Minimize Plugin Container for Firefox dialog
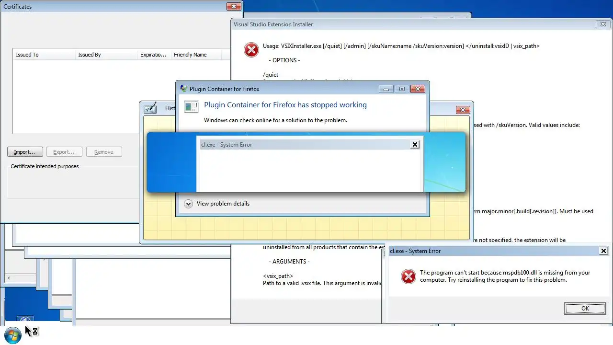 coord(386,89)
